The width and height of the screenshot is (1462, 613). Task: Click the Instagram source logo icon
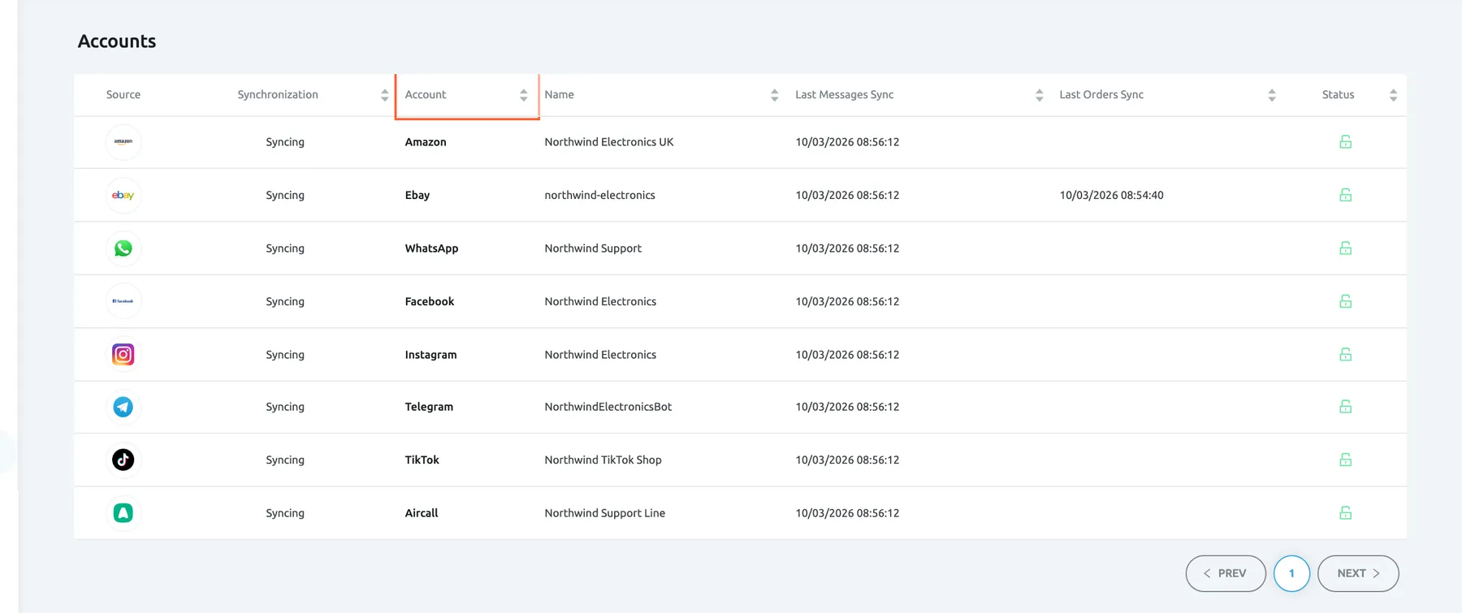point(123,355)
